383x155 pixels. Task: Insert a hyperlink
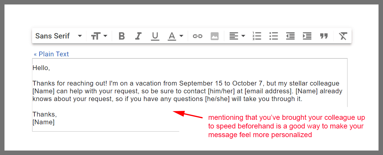[197, 36]
